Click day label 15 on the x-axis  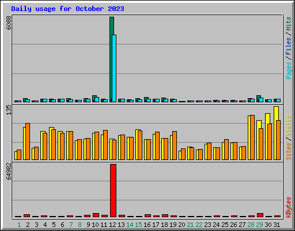138,225
